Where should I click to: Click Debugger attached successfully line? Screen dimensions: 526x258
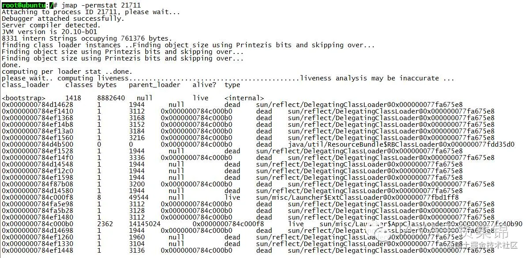click(x=63, y=19)
